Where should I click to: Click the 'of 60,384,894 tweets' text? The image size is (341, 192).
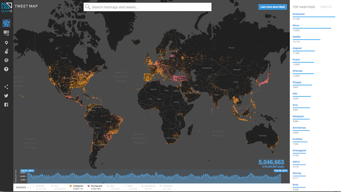[273, 167]
